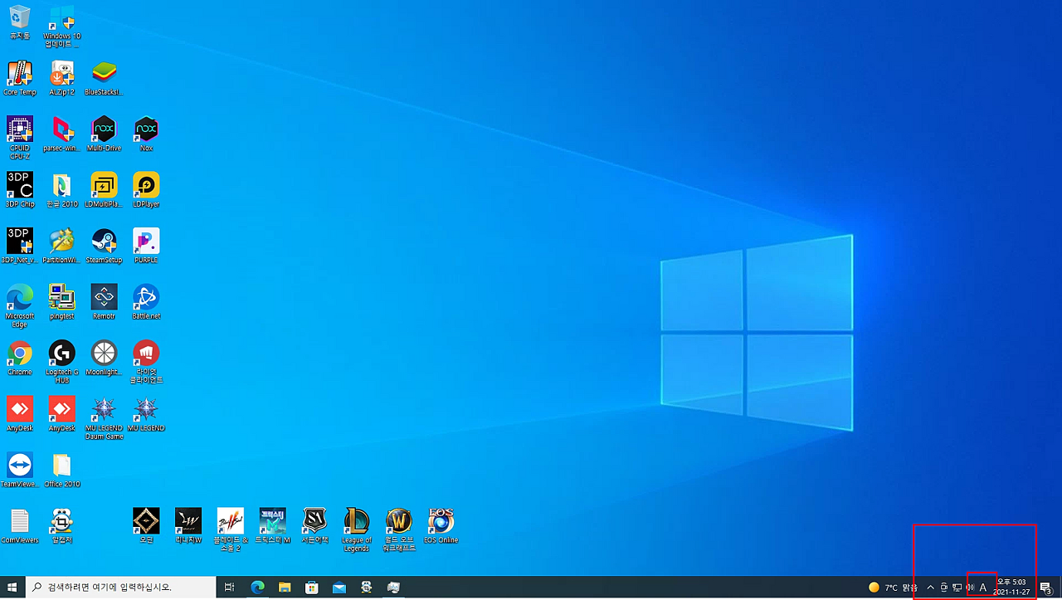
Task: Click the weather widget showing 7°C
Action: point(894,588)
